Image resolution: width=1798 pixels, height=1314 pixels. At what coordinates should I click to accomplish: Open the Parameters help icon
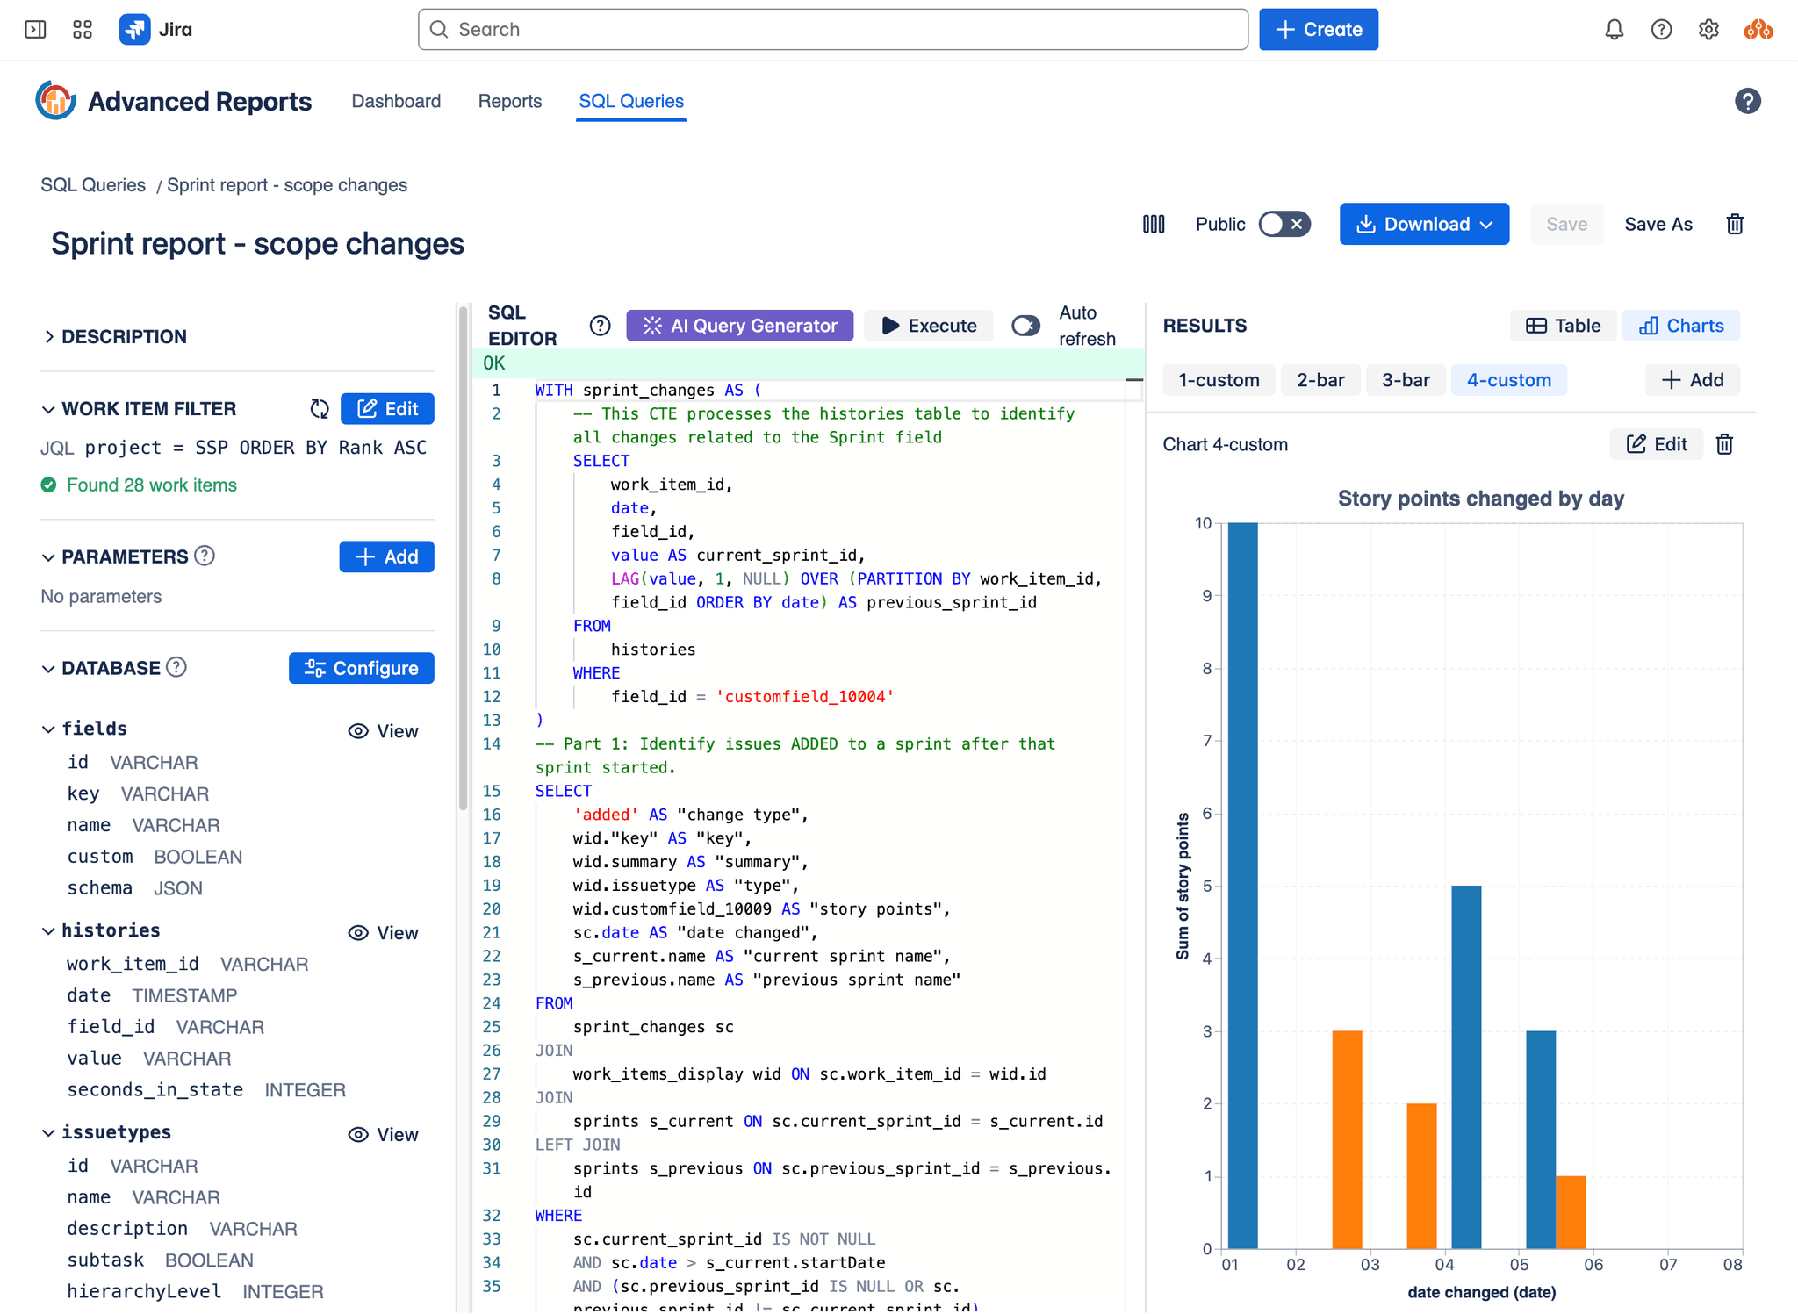[x=205, y=556]
